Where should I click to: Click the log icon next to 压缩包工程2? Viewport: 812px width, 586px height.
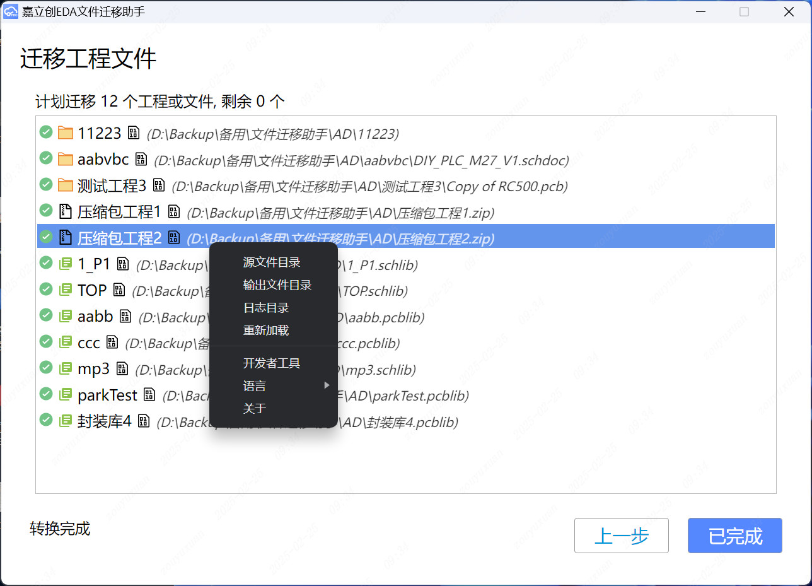pos(174,238)
